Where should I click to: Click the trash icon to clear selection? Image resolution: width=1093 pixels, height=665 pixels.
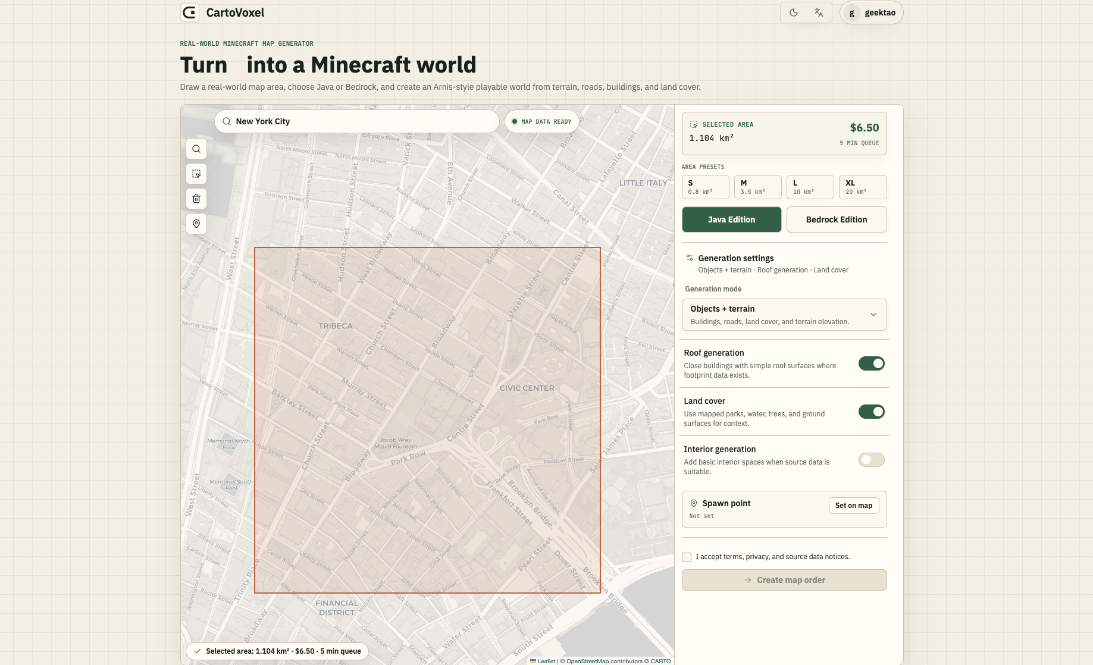point(196,199)
